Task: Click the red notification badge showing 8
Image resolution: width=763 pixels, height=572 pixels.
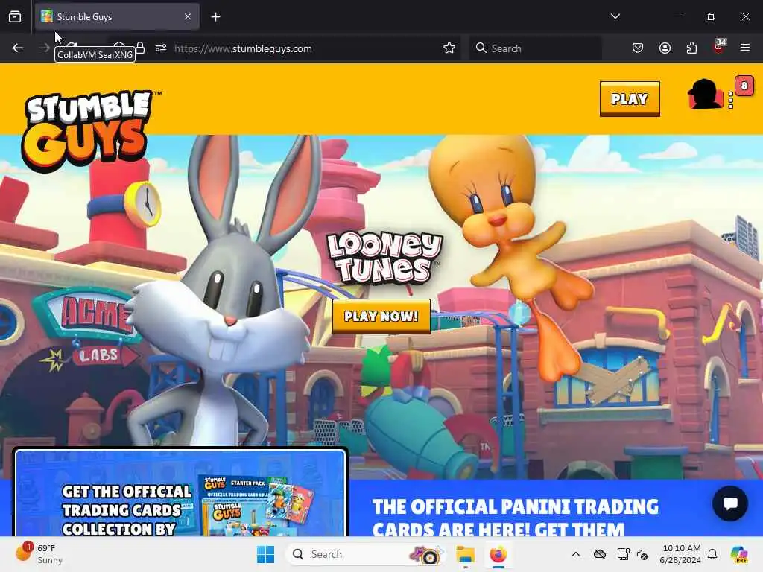Action: click(744, 86)
